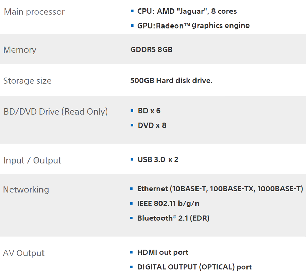Click the BD/DVD Drive (Read Only) label
The height and width of the screenshot is (272, 306).
point(56,112)
